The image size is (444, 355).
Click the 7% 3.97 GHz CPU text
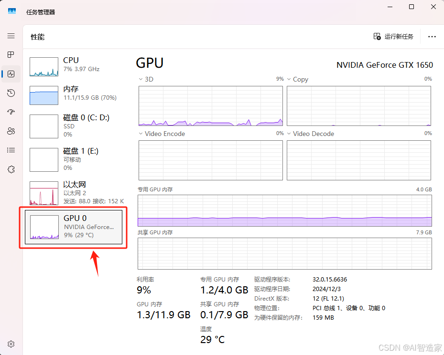point(81,69)
